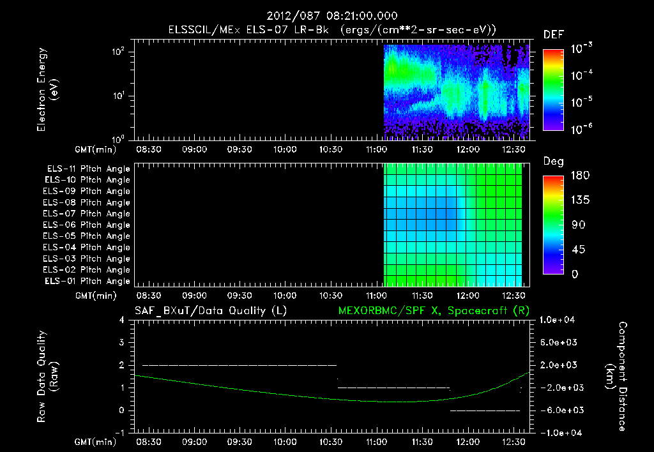Click the ELS-04 Pitch Angle label
654x452 pixels.
[x=87, y=247]
